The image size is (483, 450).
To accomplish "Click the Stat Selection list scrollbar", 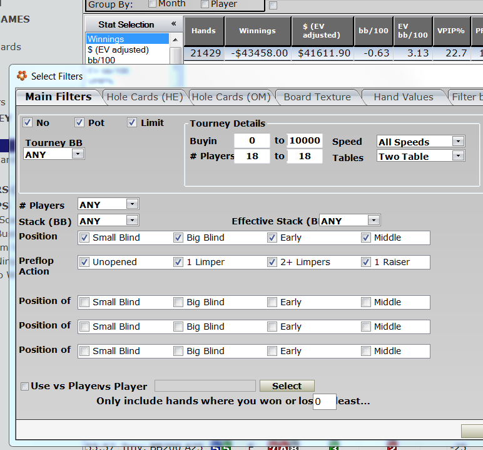I will click(x=176, y=55).
